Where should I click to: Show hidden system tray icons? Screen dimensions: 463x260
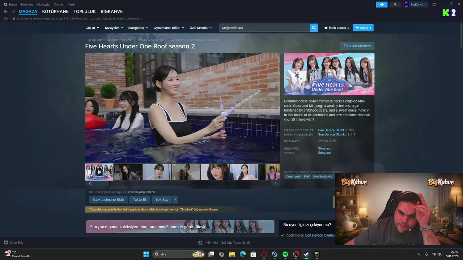[x=419, y=254]
